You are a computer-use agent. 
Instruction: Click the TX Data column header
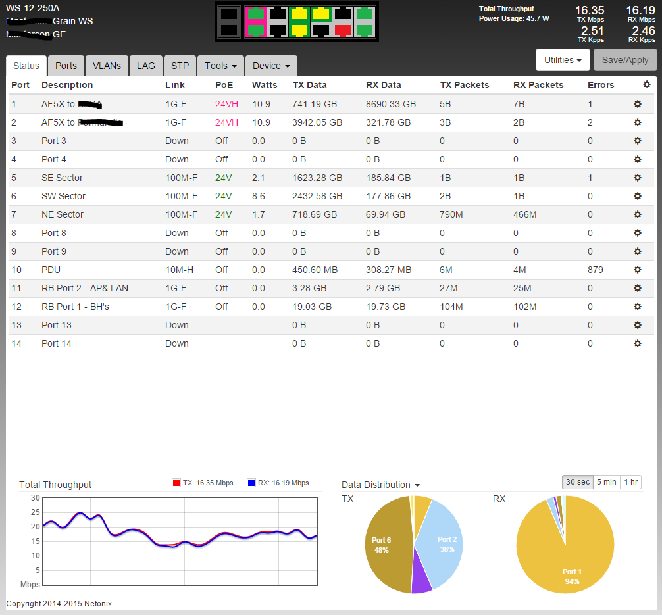pos(310,85)
